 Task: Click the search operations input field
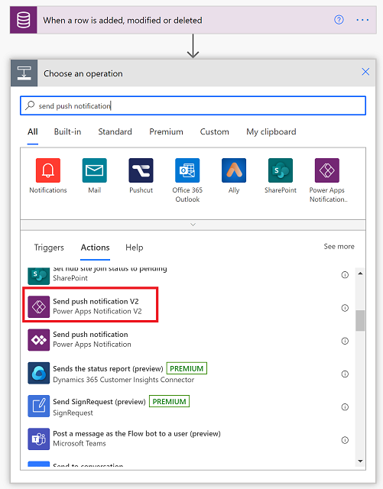pos(193,105)
